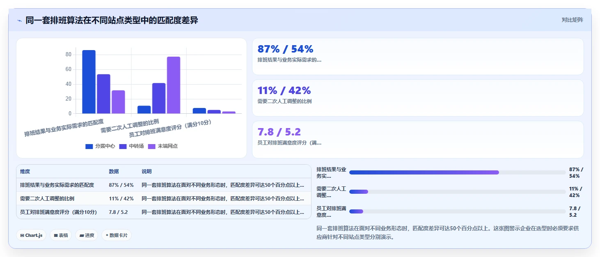Click the progress label 员工对排班满意度…
Image resolution: width=600 pixels, height=257 pixels.
(332, 211)
